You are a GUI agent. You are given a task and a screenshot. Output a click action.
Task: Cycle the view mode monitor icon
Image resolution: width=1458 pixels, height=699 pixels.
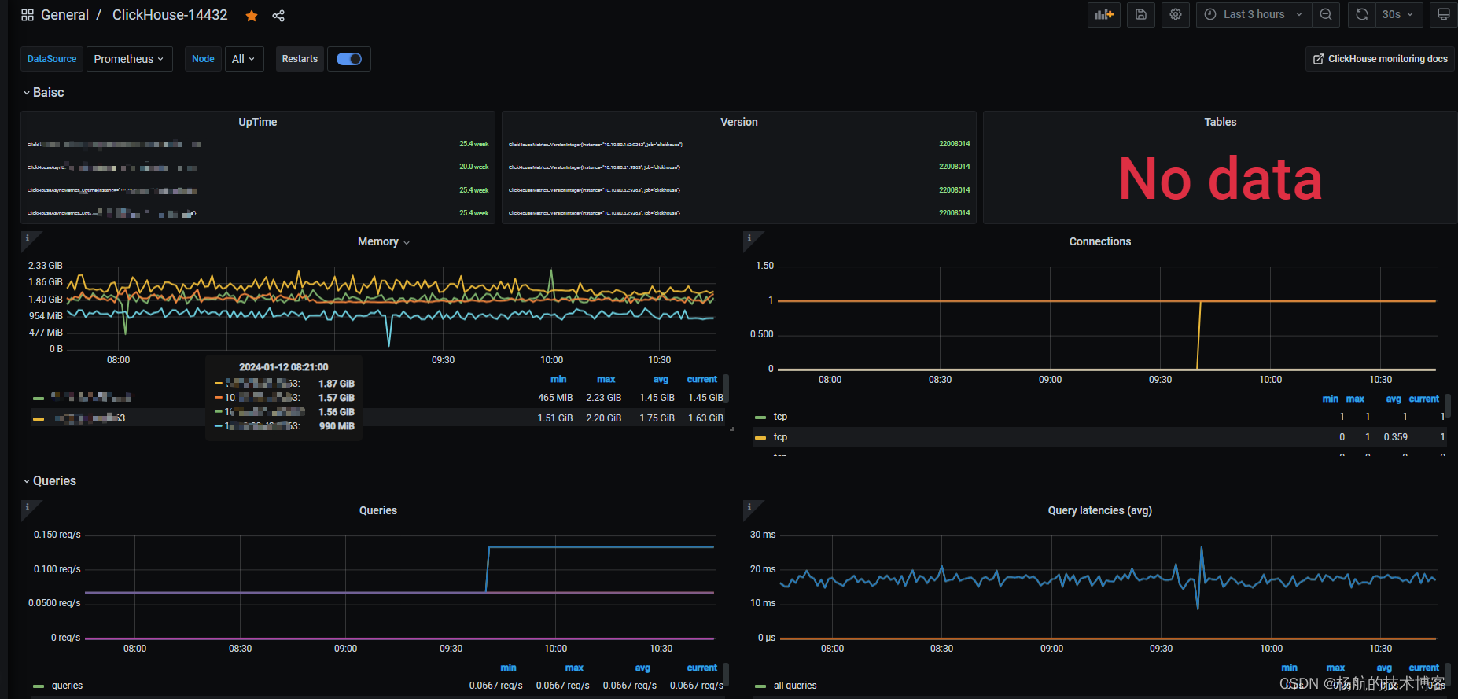click(x=1444, y=14)
